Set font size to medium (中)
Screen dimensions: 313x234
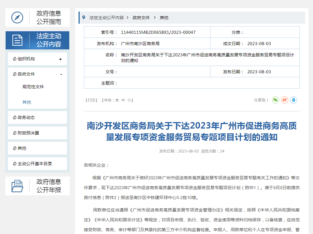[123, 100]
